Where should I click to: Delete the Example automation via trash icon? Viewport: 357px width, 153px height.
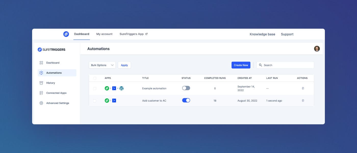click(303, 88)
